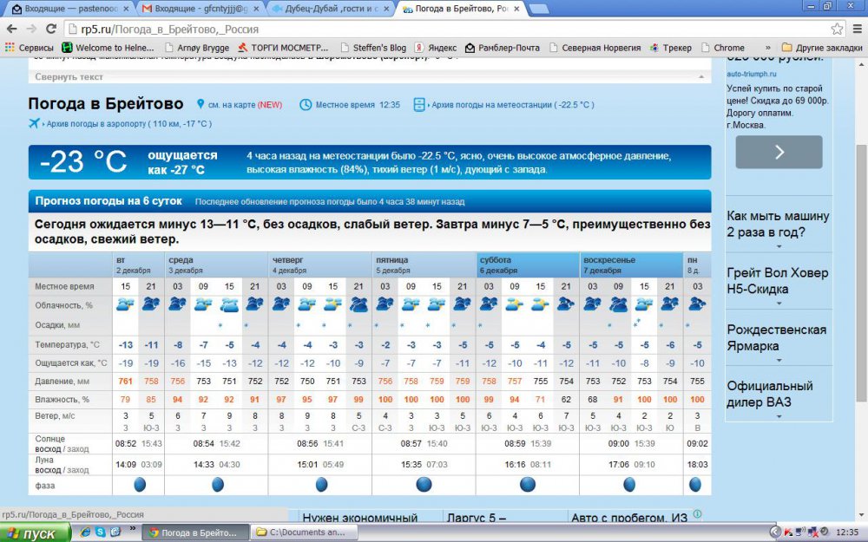Click the address bar showing rp5.ru

(434, 29)
